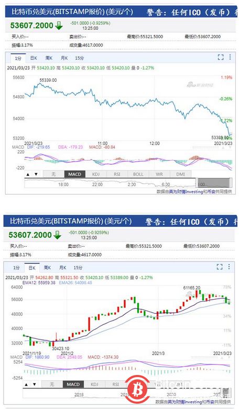Switch bottom chart to 周K tab
This screenshot has height=410, width=239.
48,268
